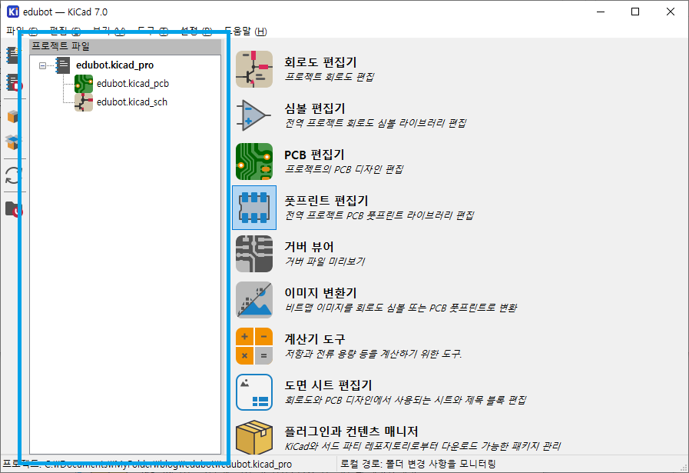Viewport: 689px width, 473px height.
Task: Open the 편집 (Edit) menu
Action: [x=65, y=31]
